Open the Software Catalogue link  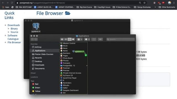coord(13,37)
